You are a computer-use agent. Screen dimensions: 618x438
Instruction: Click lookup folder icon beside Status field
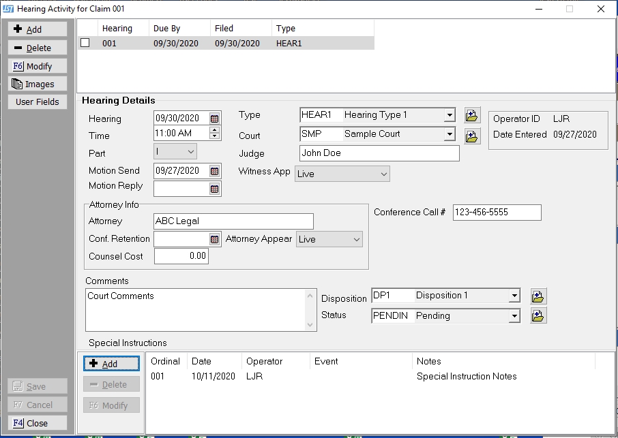[538, 316]
